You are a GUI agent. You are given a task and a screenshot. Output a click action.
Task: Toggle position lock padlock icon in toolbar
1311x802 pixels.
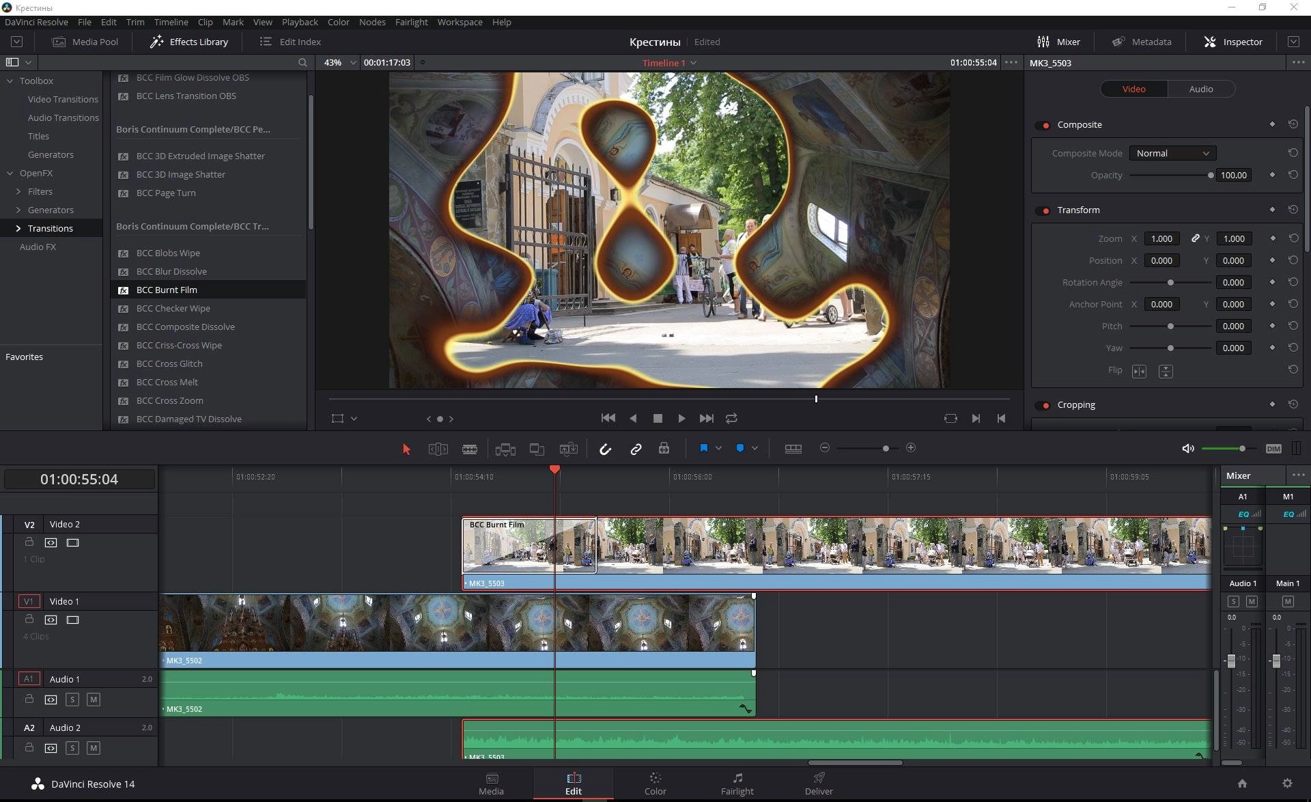[664, 448]
